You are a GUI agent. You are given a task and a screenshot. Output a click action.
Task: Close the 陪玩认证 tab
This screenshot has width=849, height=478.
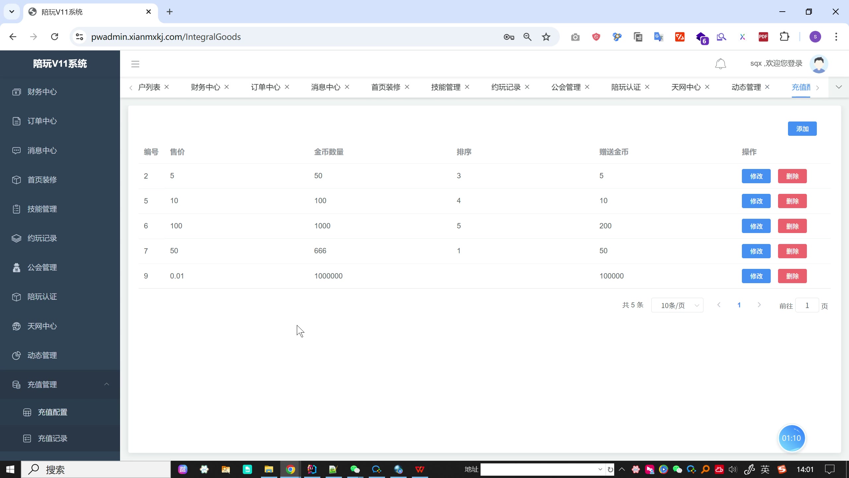click(647, 87)
